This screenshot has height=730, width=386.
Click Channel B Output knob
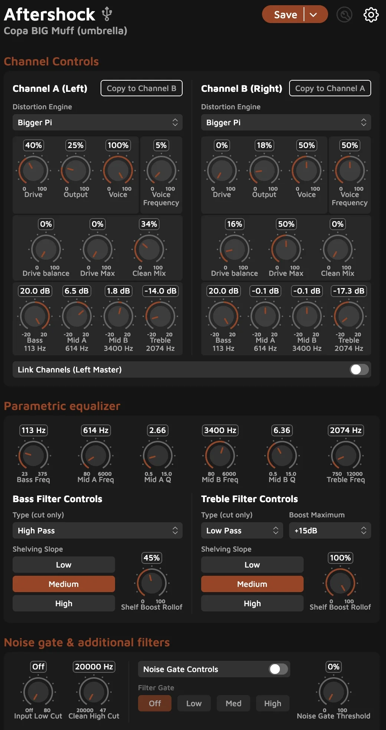coord(264,170)
